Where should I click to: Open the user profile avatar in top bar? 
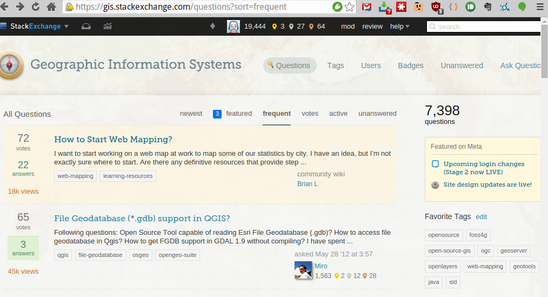click(233, 26)
